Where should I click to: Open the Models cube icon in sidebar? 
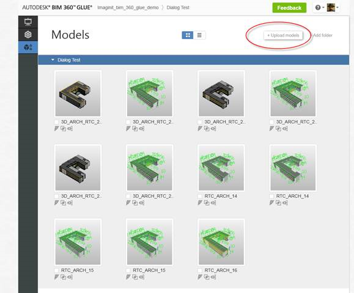(28, 34)
